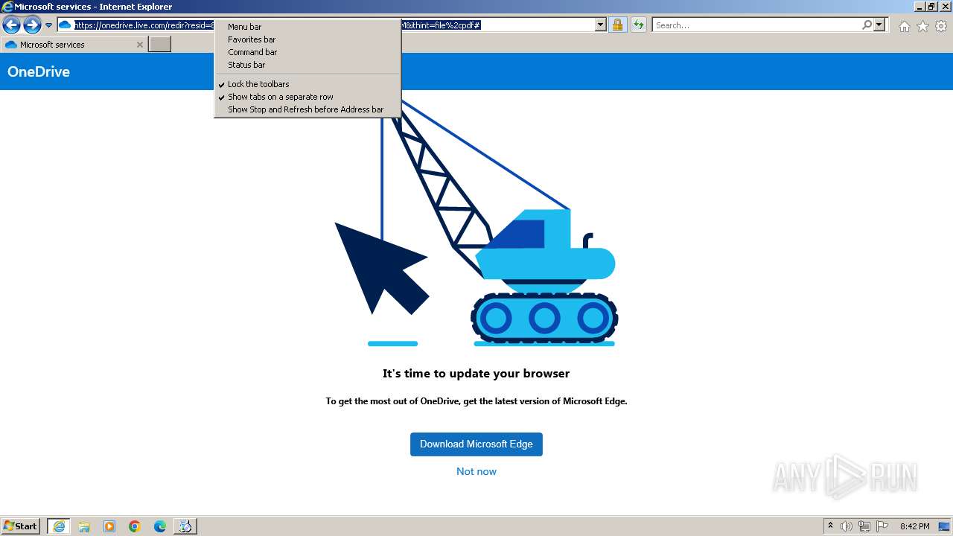Click the green Refresh page icon

pyautogui.click(x=639, y=25)
